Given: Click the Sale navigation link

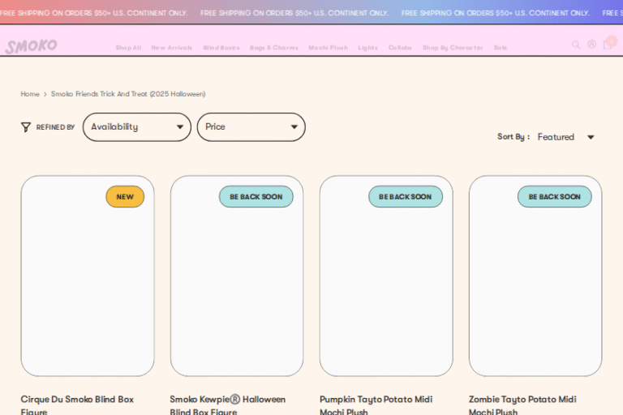Looking at the screenshot, I should pos(501,48).
